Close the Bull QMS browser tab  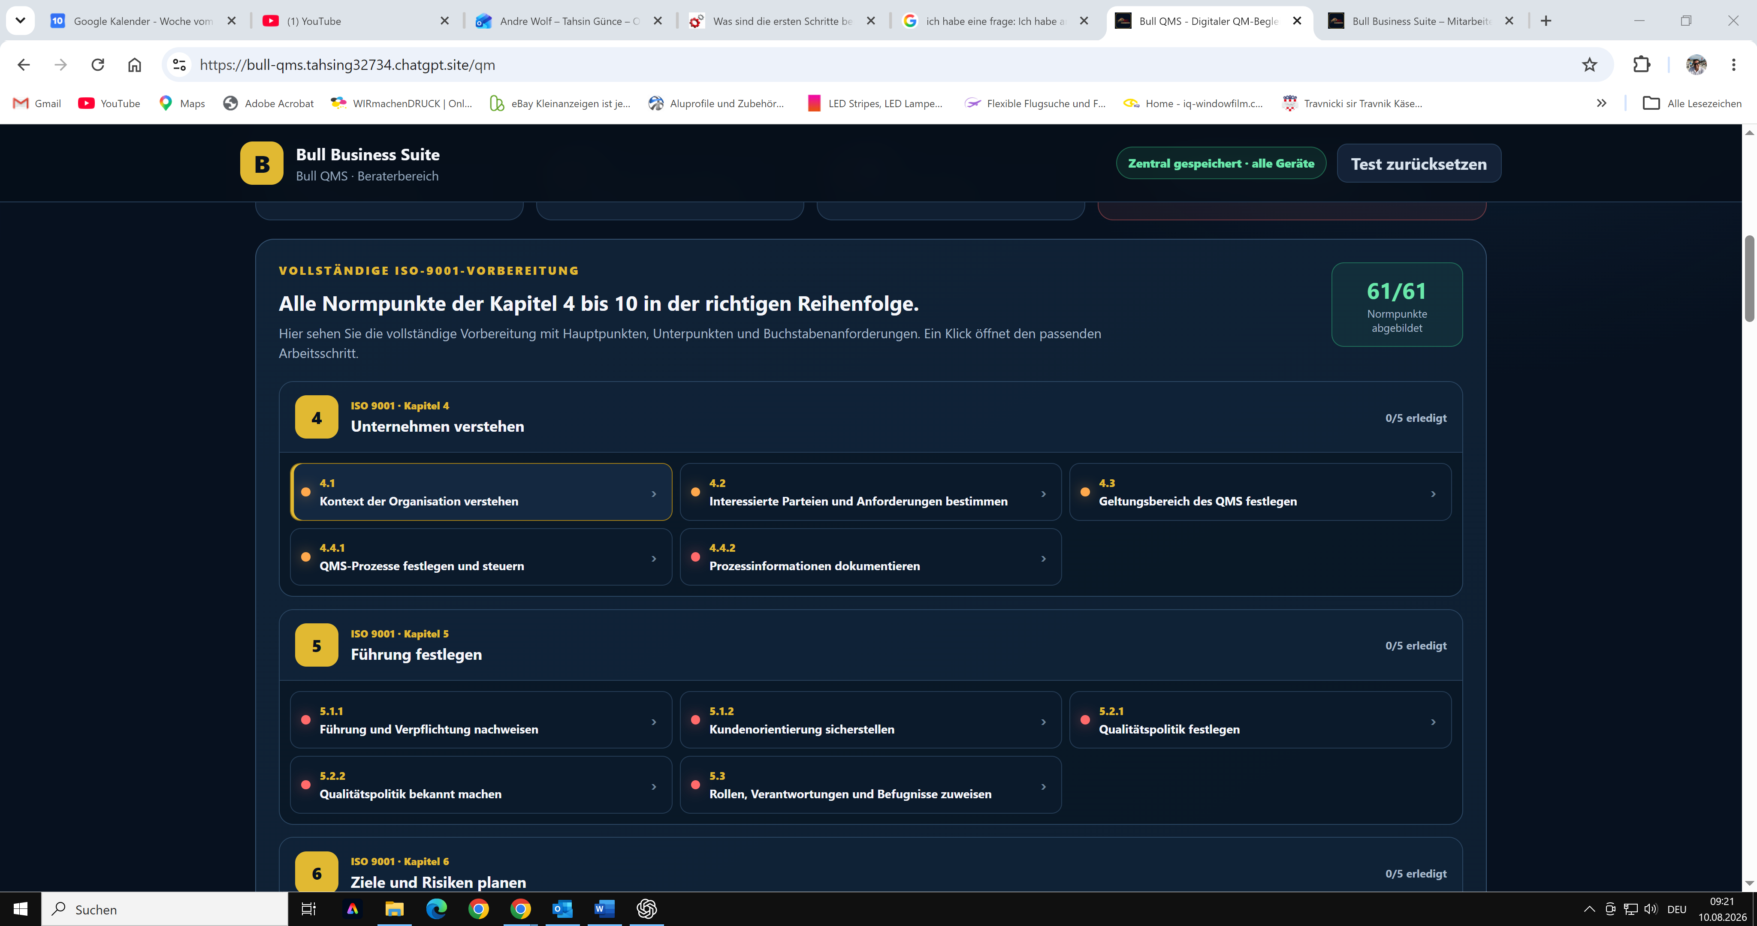coord(1297,21)
